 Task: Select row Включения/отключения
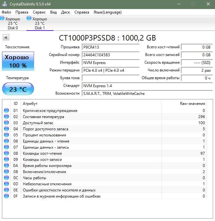pyautogui.click(x=105, y=171)
